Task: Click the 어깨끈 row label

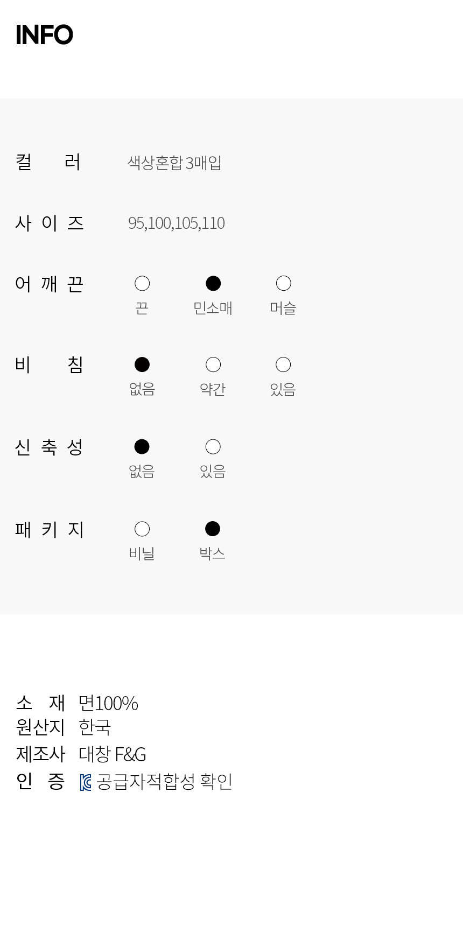Action: coord(49,284)
